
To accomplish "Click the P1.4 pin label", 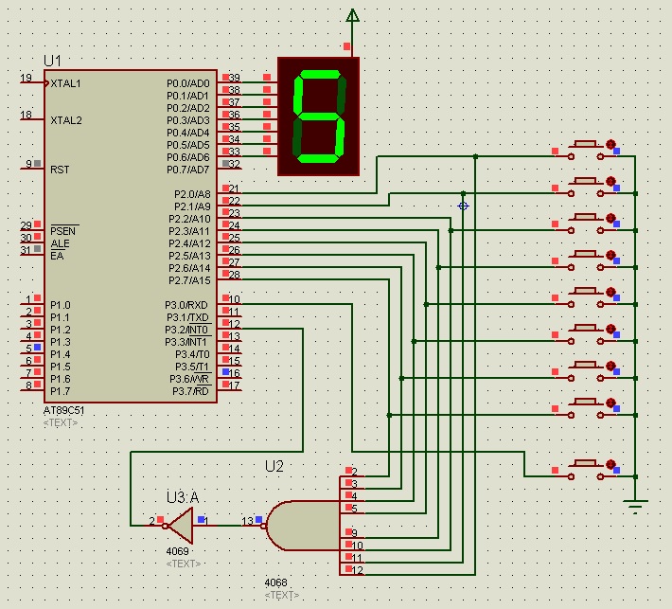I will 60,354.
